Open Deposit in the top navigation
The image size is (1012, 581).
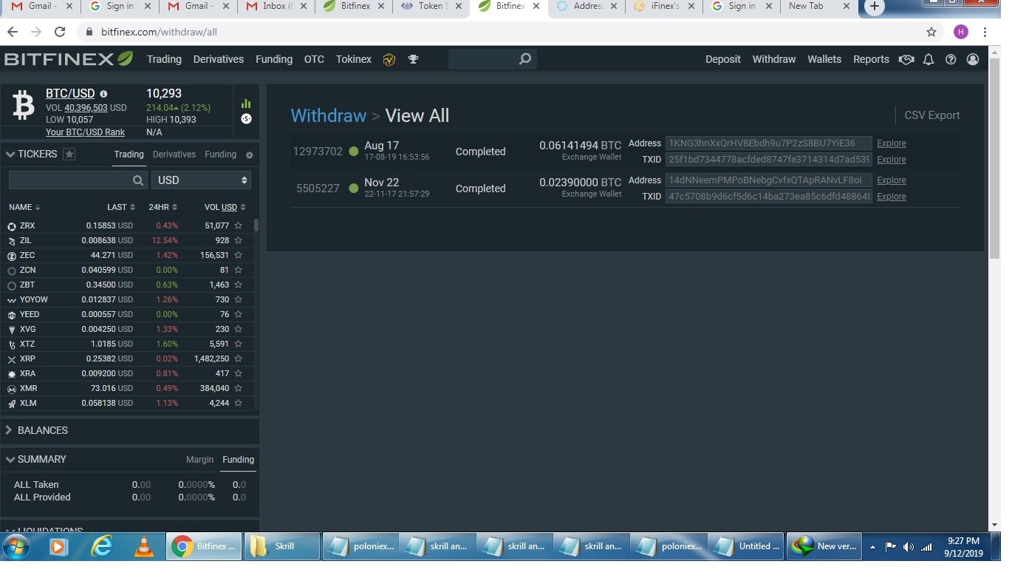722,59
